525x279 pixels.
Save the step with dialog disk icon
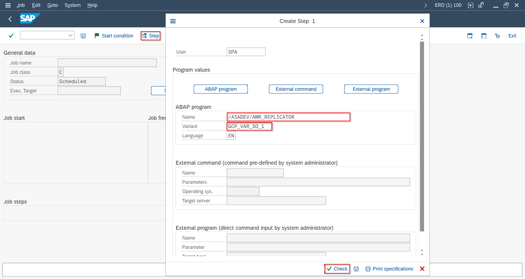[x=356, y=269]
